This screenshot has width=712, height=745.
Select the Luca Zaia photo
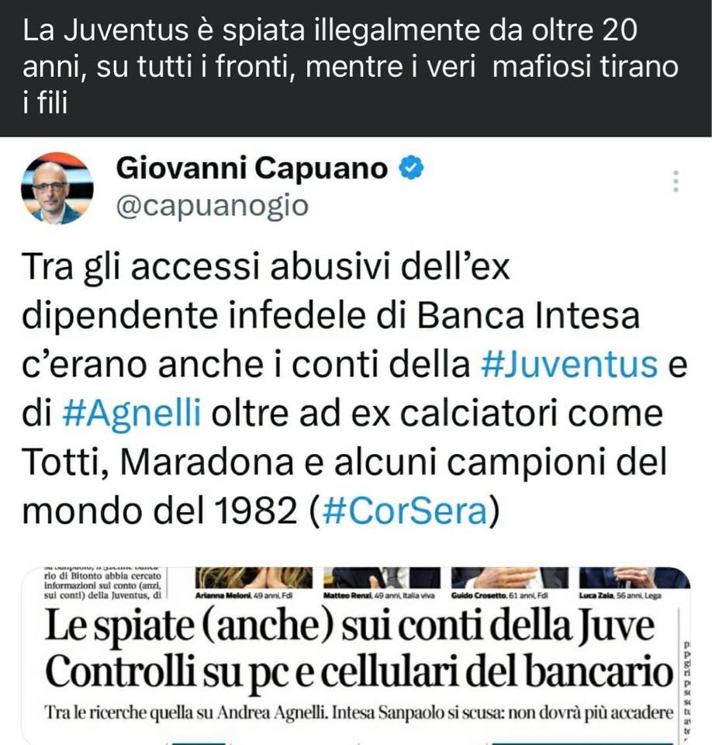pyautogui.click(x=634, y=578)
